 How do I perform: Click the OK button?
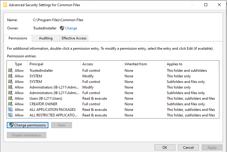click(165, 148)
